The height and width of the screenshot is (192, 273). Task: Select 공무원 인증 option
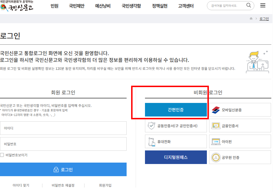coord(240,157)
